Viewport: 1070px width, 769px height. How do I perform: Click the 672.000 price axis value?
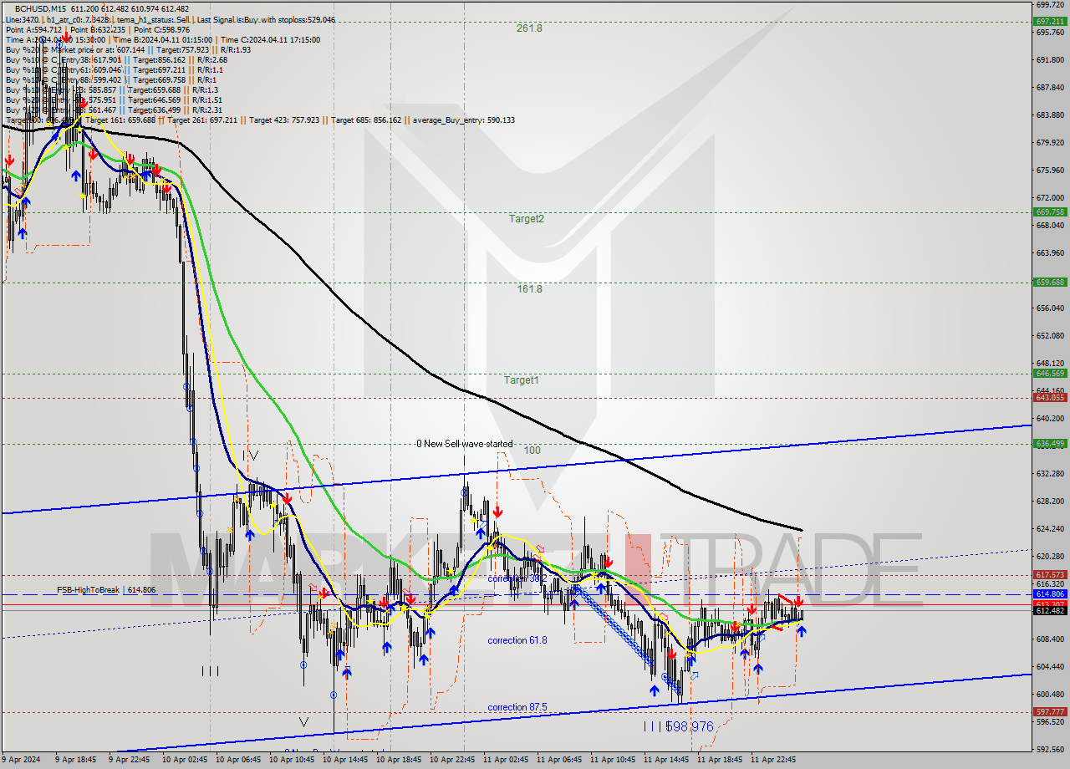click(1050, 197)
